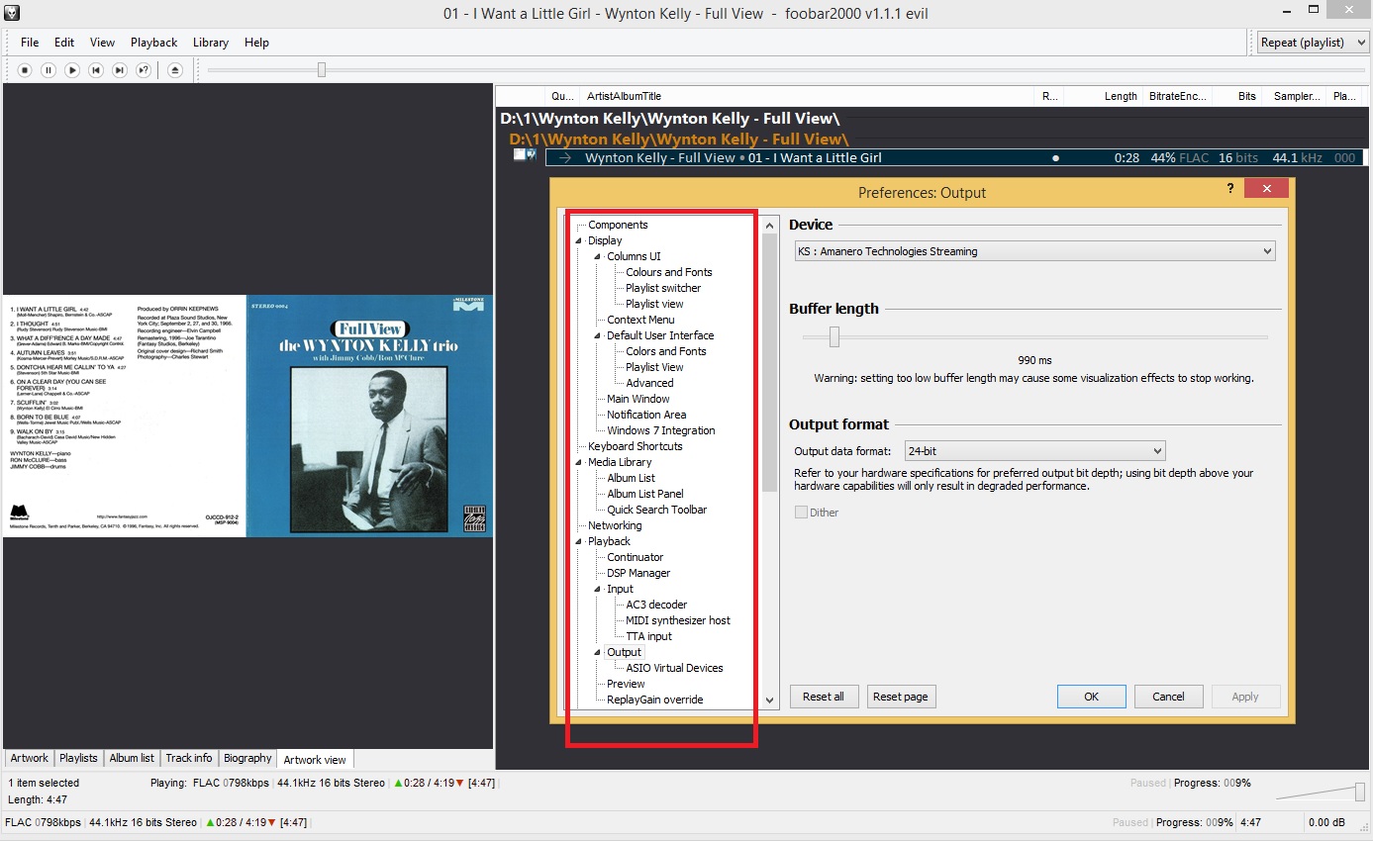The width and height of the screenshot is (1373, 841).
Task: Switch to the Album list tab
Action: coord(132,758)
